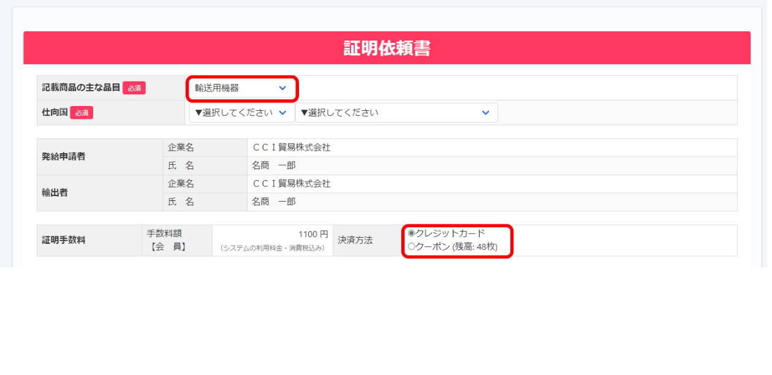The width and height of the screenshot is (772, 375).
Task: Select the 輸出者 company name ＣＣＩ貿易株式会社
Action: (x=292, y=184)
